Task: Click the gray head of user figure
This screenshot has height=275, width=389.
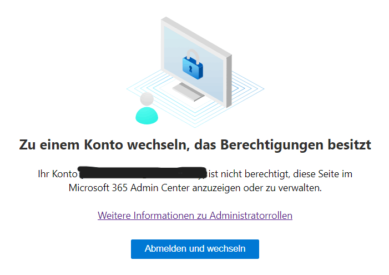Action: 146,99
